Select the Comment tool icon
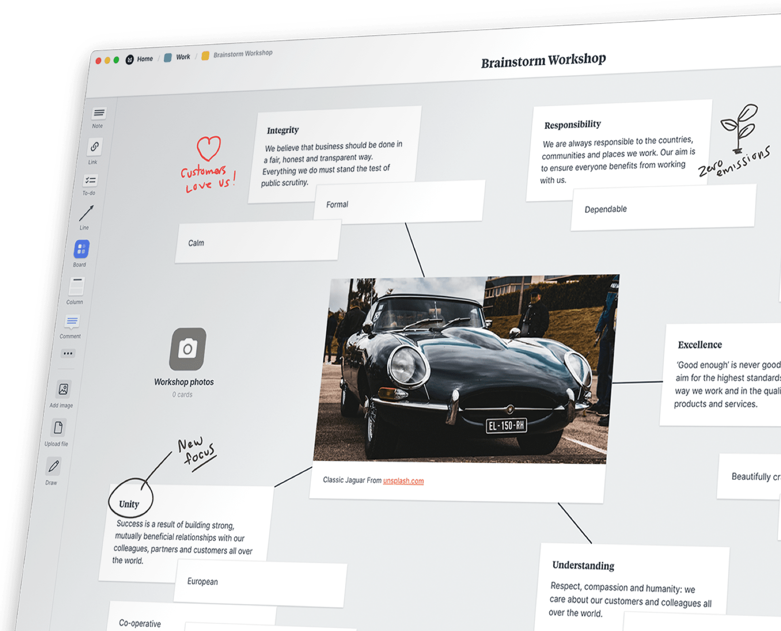781x631 pixels. pos(72,321)
